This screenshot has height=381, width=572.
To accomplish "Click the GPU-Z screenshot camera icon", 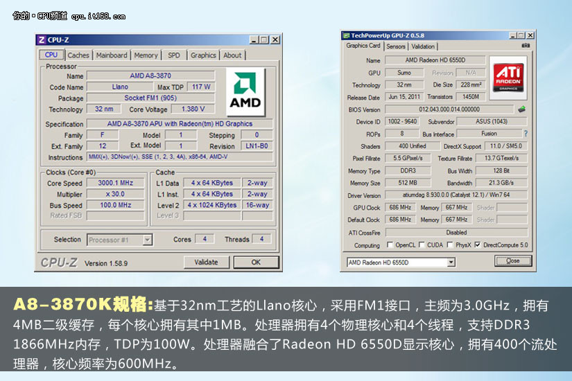I will (x=526, y=46).
